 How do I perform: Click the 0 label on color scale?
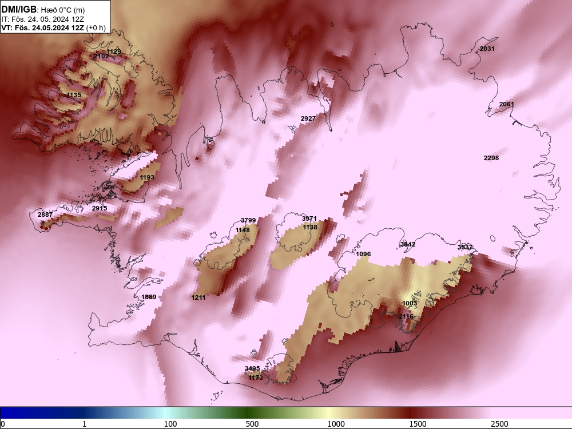[x=3, y=424]
